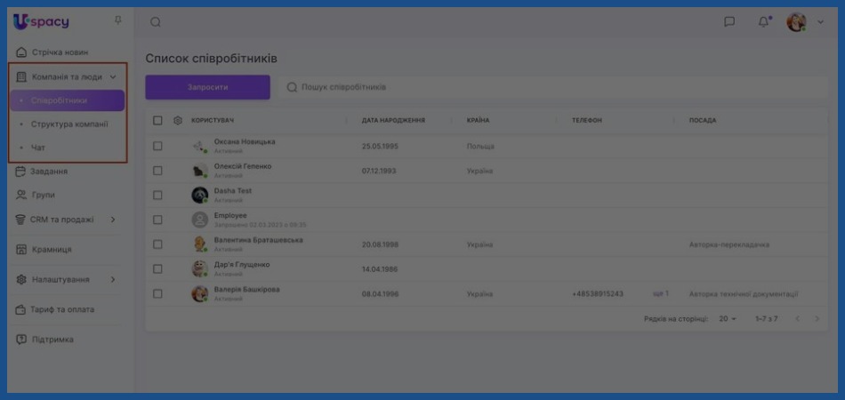Viewport: 845px width, 400px height.
Task: Toggle the select-all checkbox in table header
Action: [157, 120]
